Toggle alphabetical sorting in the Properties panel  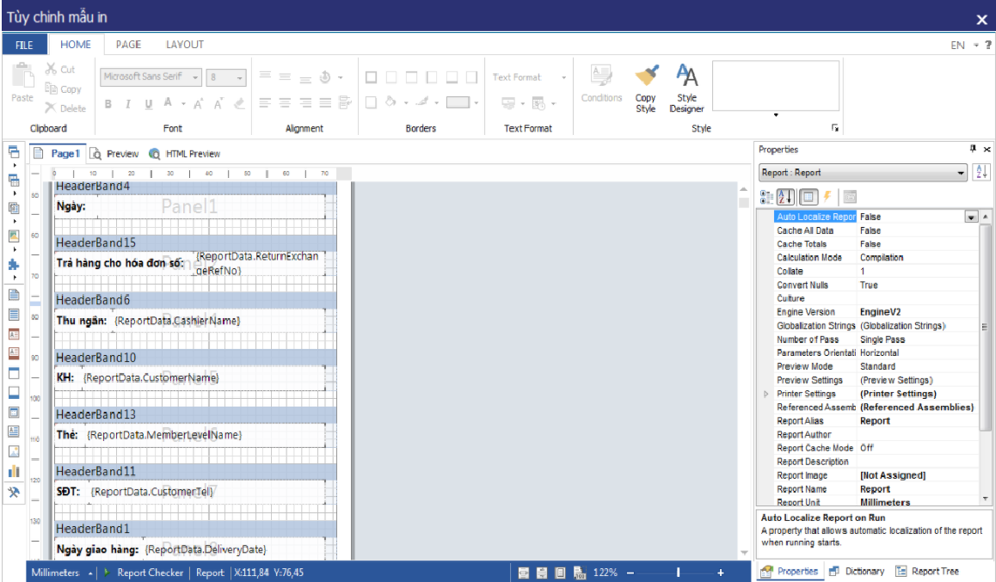pos(784,196)
